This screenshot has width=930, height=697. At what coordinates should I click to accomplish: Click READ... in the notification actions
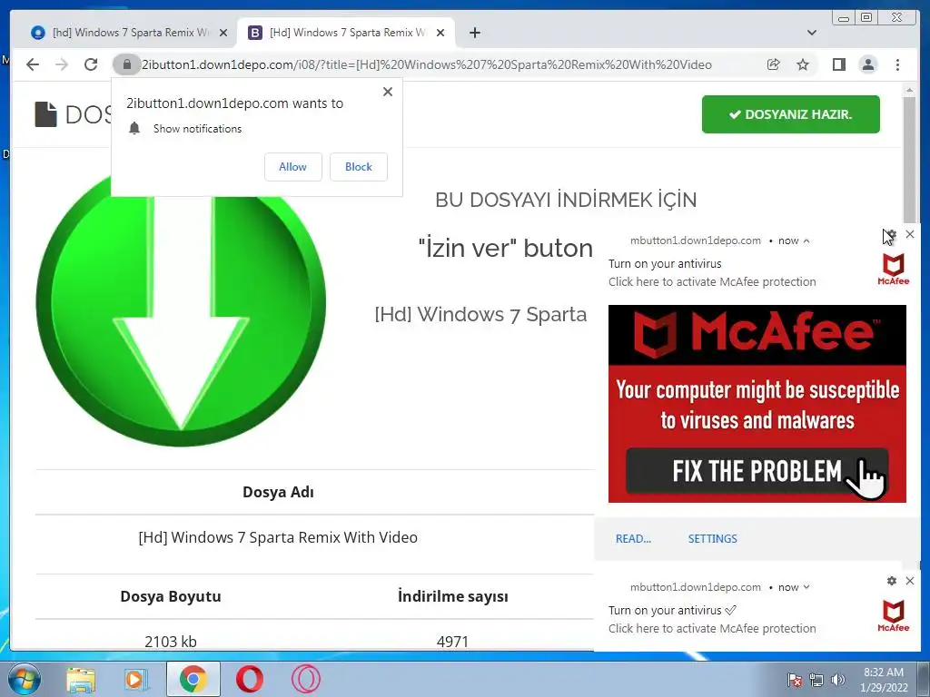tap(633, 539)
